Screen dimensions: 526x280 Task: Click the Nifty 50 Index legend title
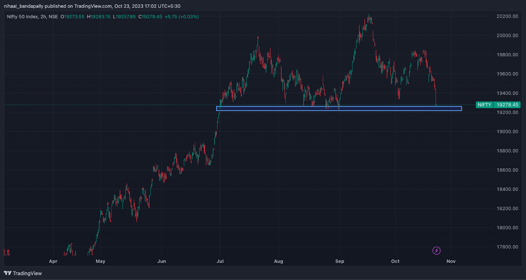(x=32, y=17)
